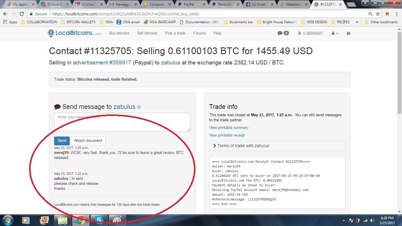
Task: Open the Windows Start button
Action: click(x=7, y=220)
